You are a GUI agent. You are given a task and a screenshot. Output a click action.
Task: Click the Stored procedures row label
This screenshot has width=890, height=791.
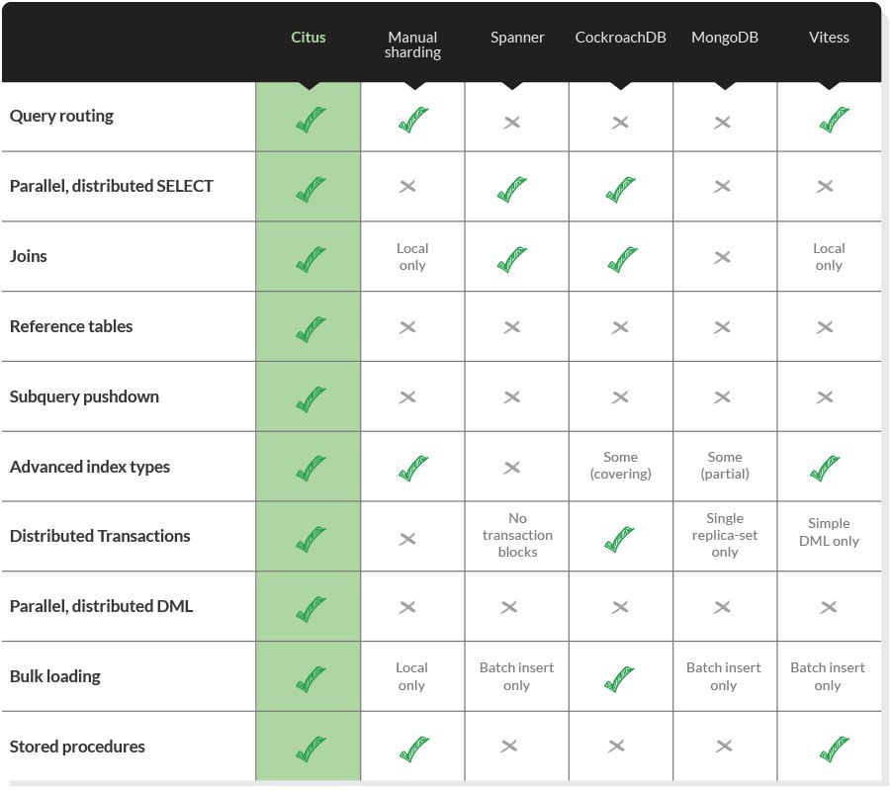pyautogui.click(x=77, y=747)
